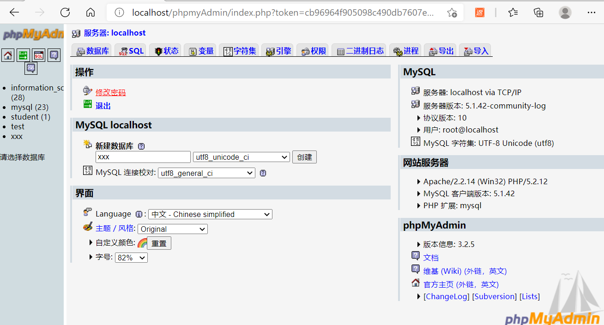Viewport: 604px width, 325px height.
Task: Open the font size dropdown showing 82%
Action: [x=131, y=258]
